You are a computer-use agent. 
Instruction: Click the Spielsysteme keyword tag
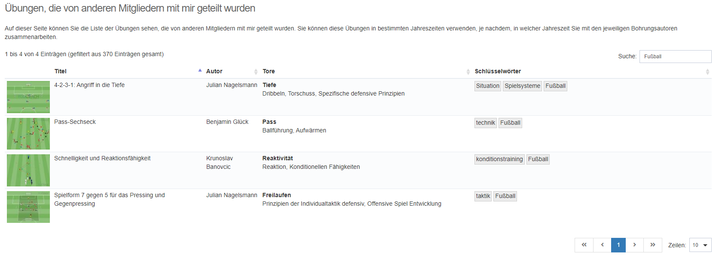[522, 86]
